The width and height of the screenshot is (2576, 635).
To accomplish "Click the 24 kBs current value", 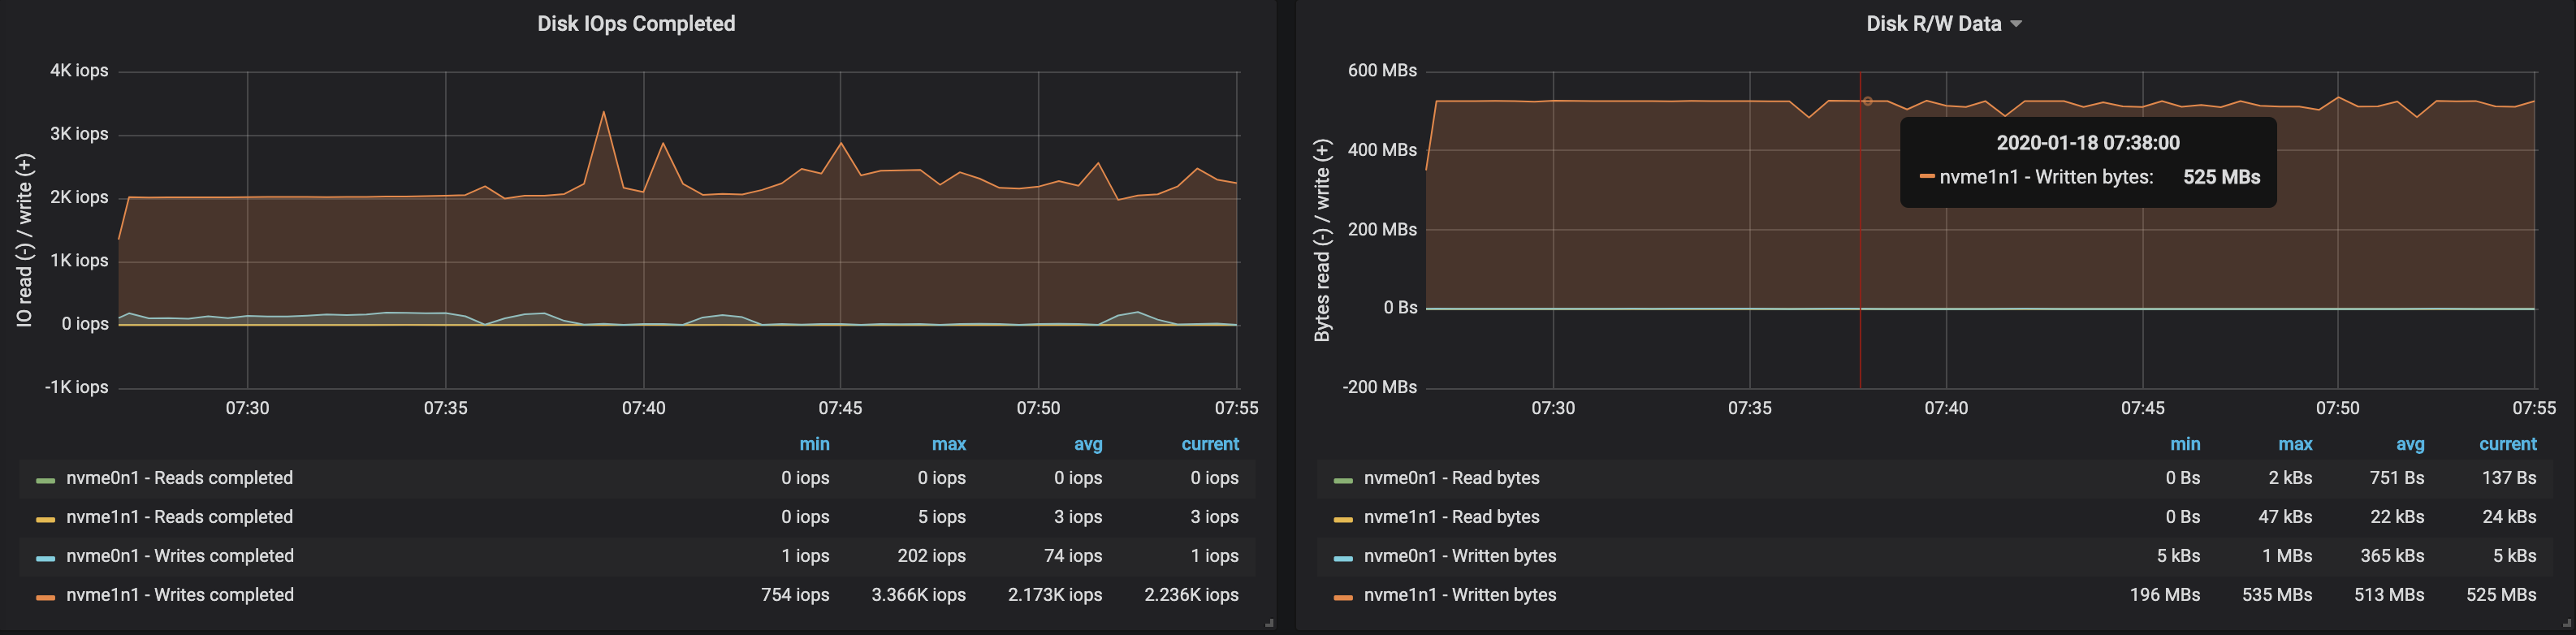I will coord(2509,517).
